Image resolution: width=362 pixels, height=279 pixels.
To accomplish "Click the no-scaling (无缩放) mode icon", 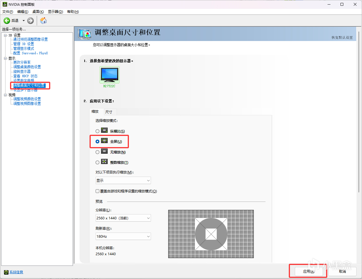I will pyautogui.click(x=104, y=151).
